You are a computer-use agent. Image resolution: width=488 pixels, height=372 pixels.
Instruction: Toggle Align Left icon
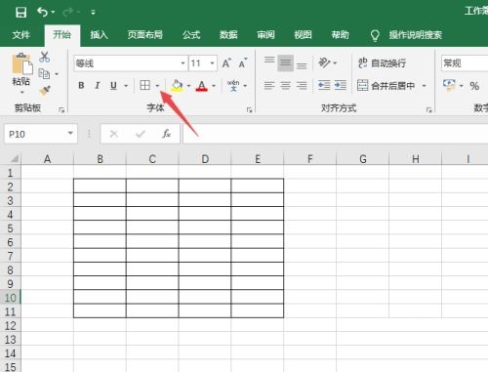(269, 86)
